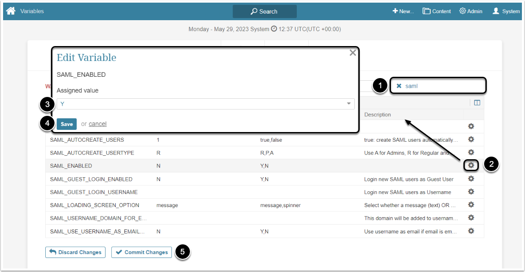Open the Search box in the top bar
Image resolution: width=525 pixels, height=272 pixels.
point(265,11)
